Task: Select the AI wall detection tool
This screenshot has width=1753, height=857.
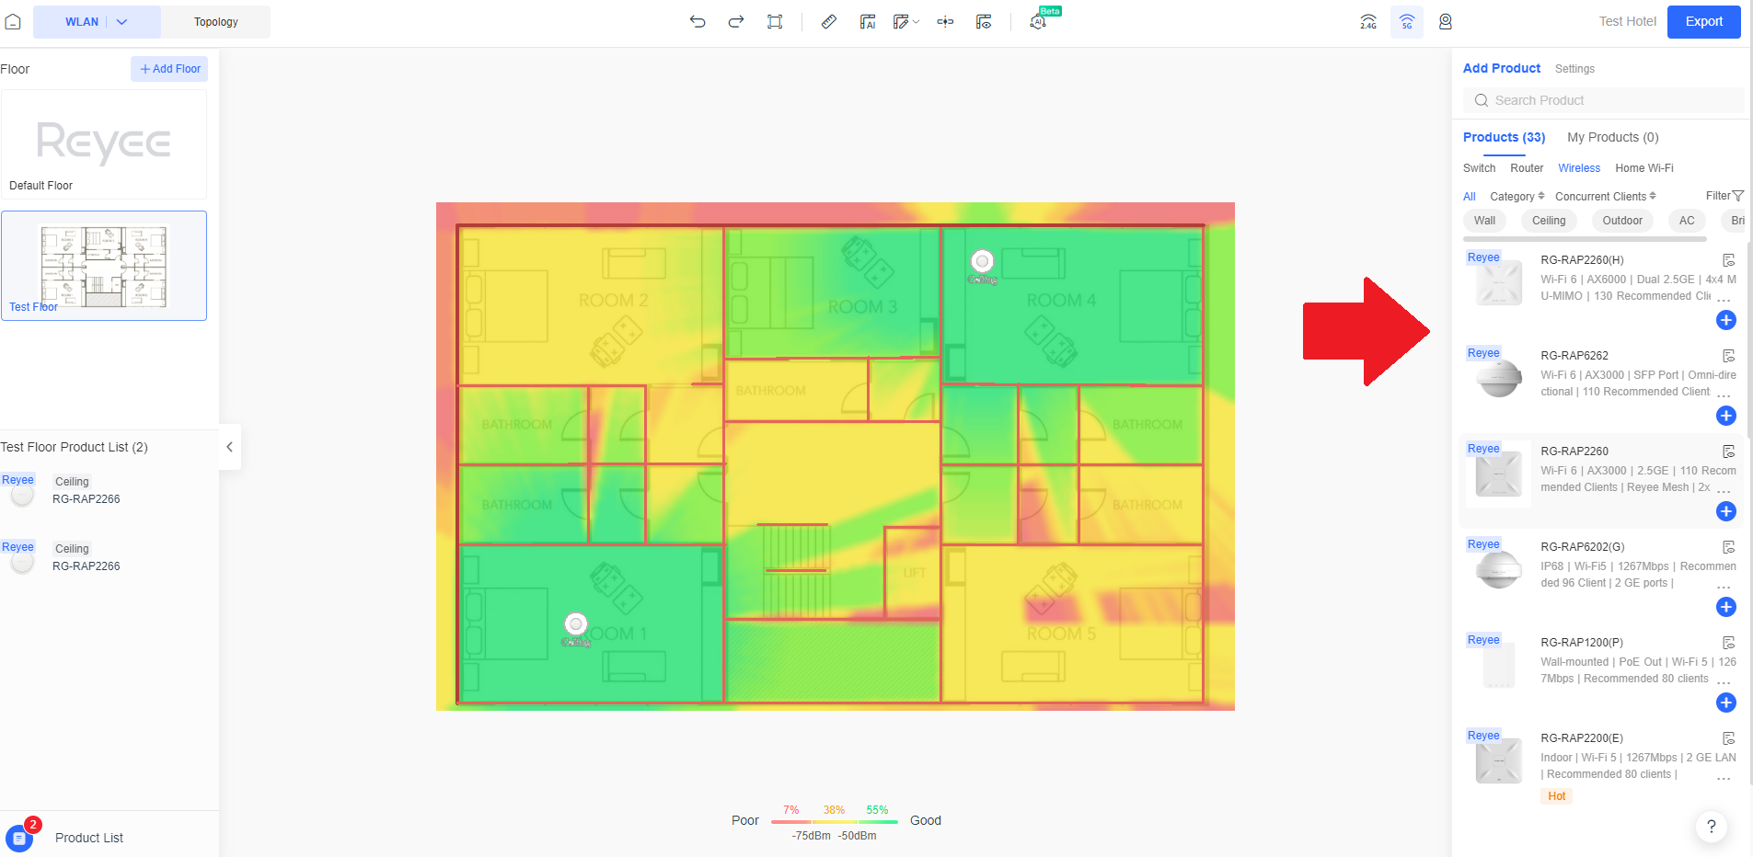Action: [866, 21]
